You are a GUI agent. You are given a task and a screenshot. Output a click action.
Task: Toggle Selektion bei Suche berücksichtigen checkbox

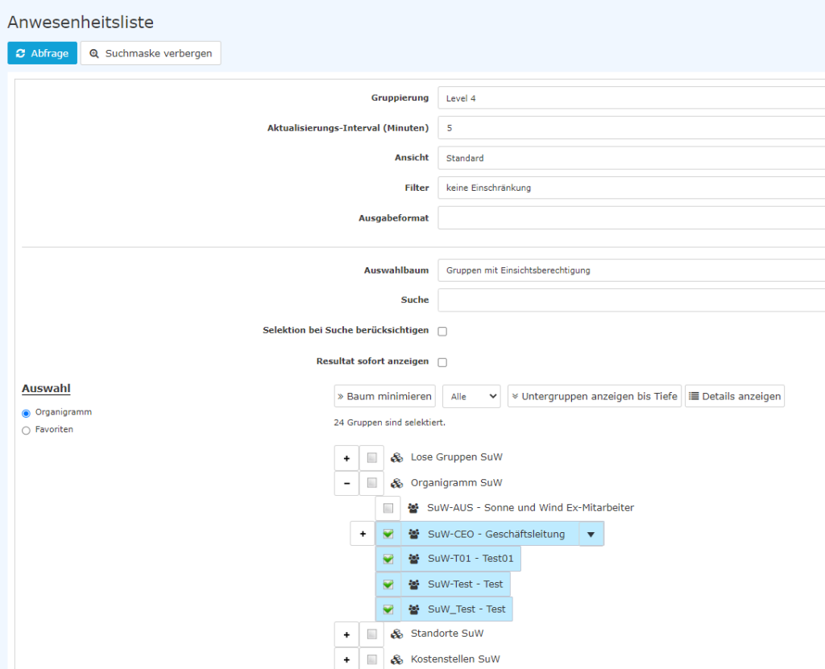point(442,332)
